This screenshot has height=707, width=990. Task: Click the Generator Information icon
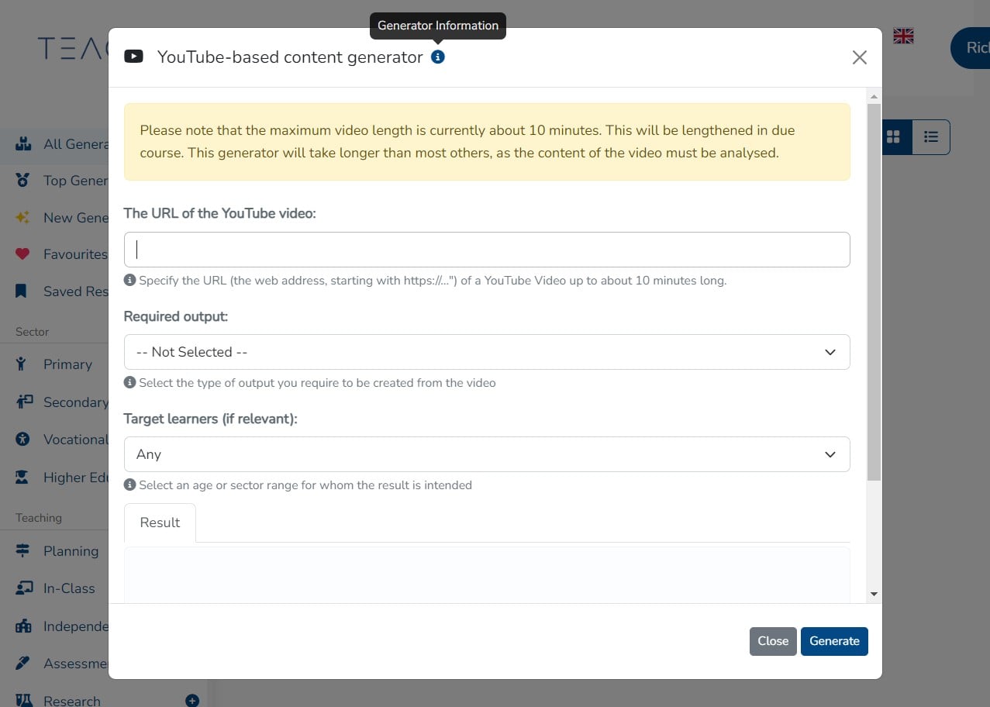pyautogui.click(x=438, y=57)
